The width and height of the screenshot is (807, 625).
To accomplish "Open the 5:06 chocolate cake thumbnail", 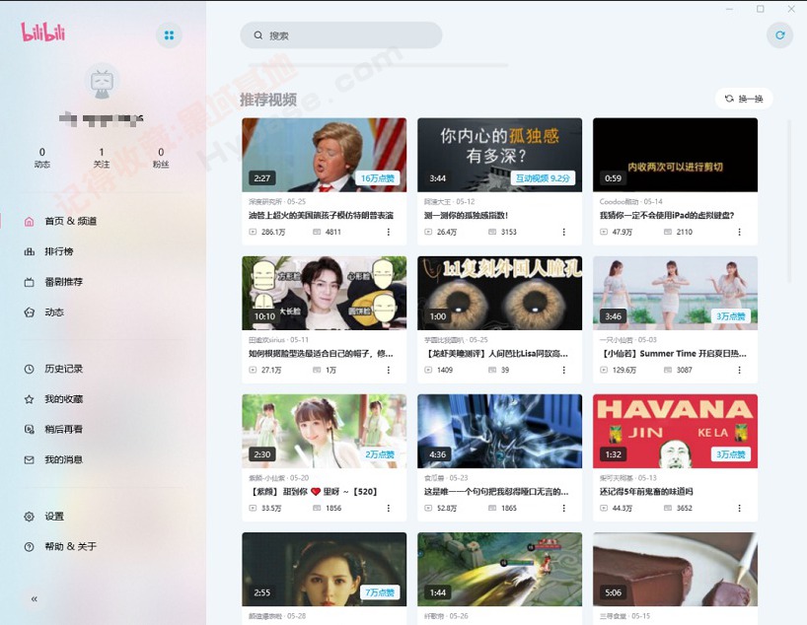I will click(675, 569).
